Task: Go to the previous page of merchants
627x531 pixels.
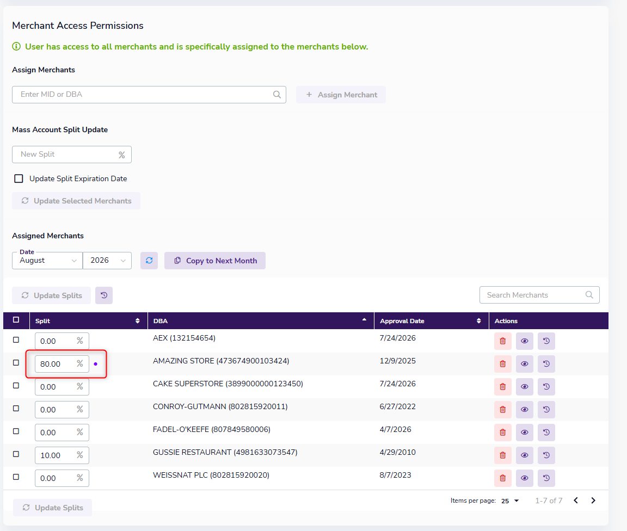Action: coord(576,500)
